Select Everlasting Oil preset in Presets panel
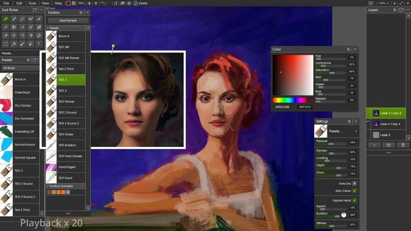The image size is (411, 231). (20, 132)
